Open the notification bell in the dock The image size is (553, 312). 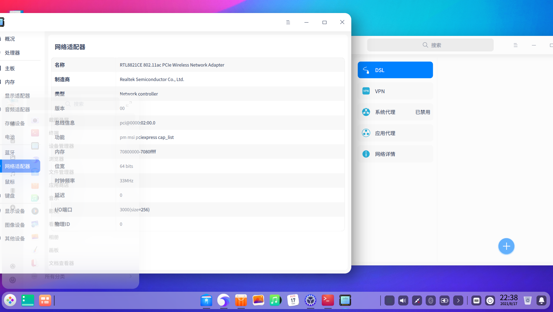point(541,301)
